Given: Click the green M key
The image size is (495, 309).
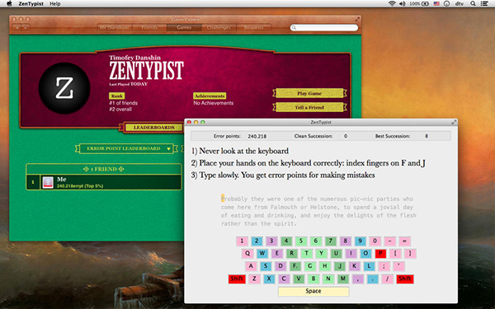Looking at the screenshot, I should pyautogui.click(x=343, y=279).
